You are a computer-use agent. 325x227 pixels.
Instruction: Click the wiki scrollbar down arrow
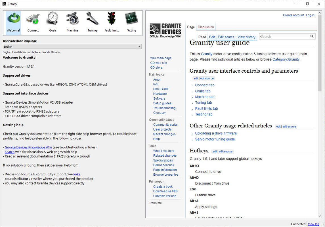319,216
